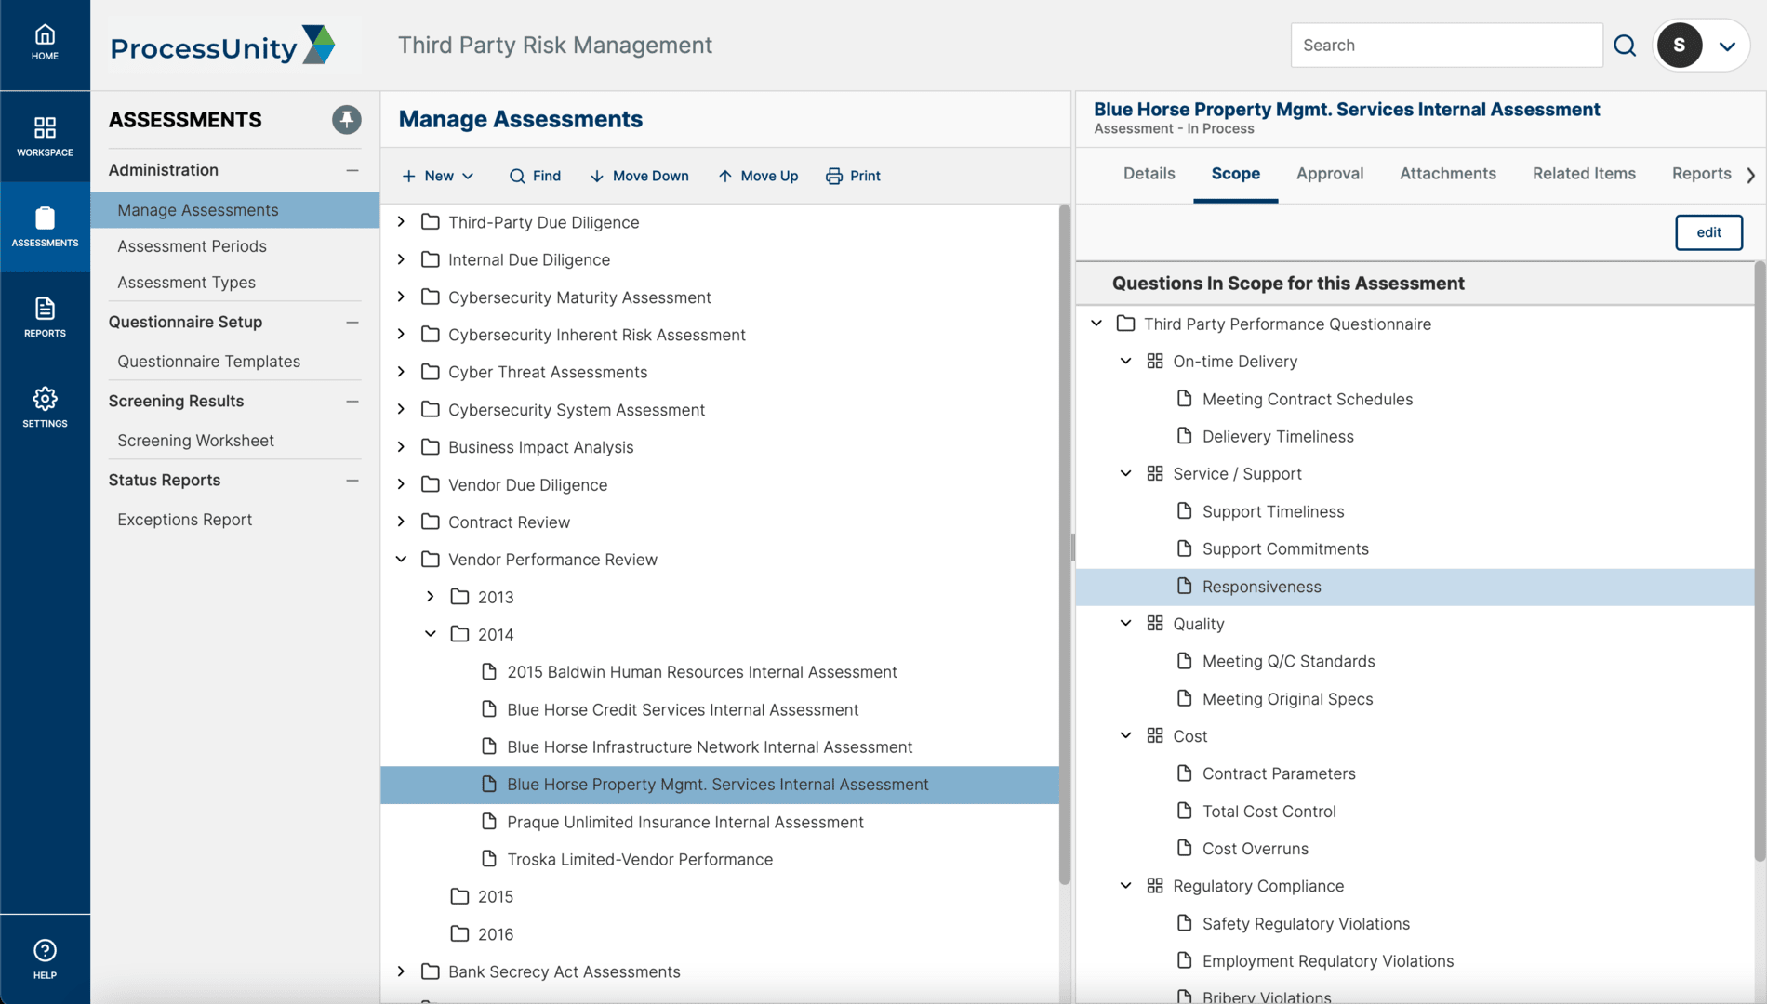Switch to the Approval tab

[1329, 174]
